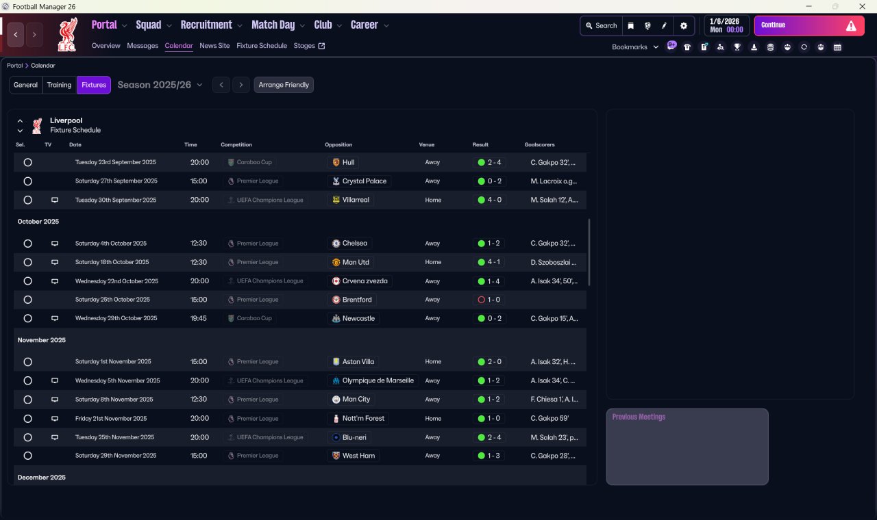The width and height of the screenshot is (877, 520).
Task: Select the West Ham fixture radio button
Action: pyautogui.click(x=27, y=456)
